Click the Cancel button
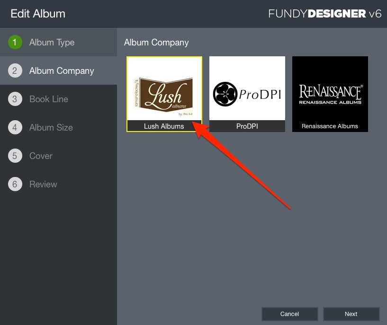This screenshot has height=325, width=387. point(289,314)
